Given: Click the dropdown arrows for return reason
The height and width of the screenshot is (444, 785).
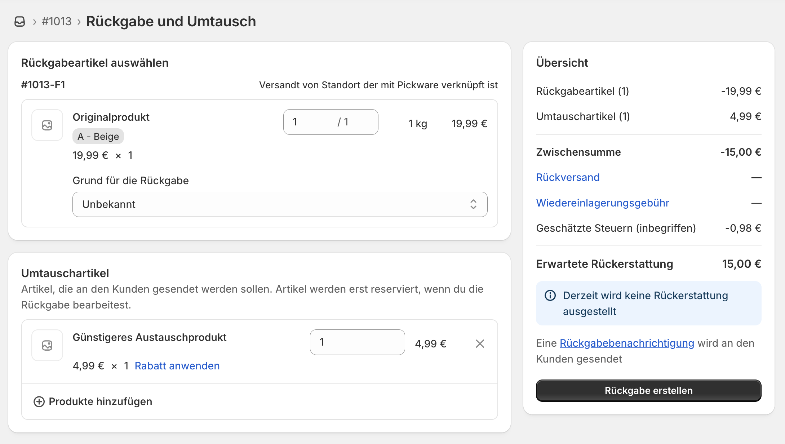Looking at the screenshot, I should pyautogui.click(x=473, y=204).
